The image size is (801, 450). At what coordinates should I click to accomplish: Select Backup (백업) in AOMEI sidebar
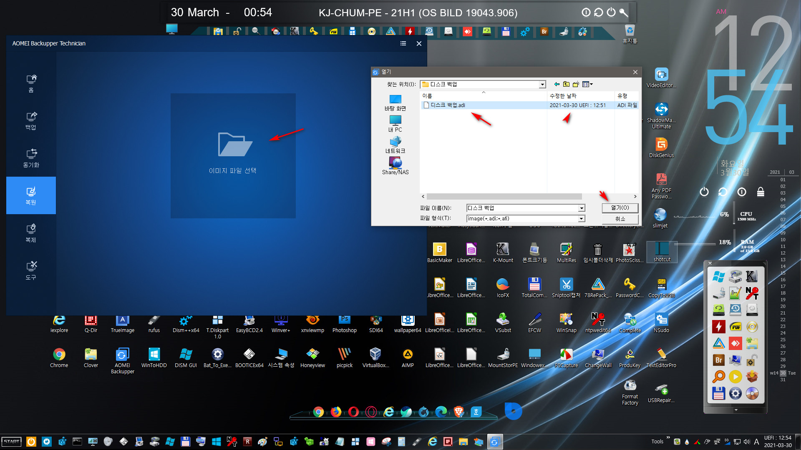31,121
